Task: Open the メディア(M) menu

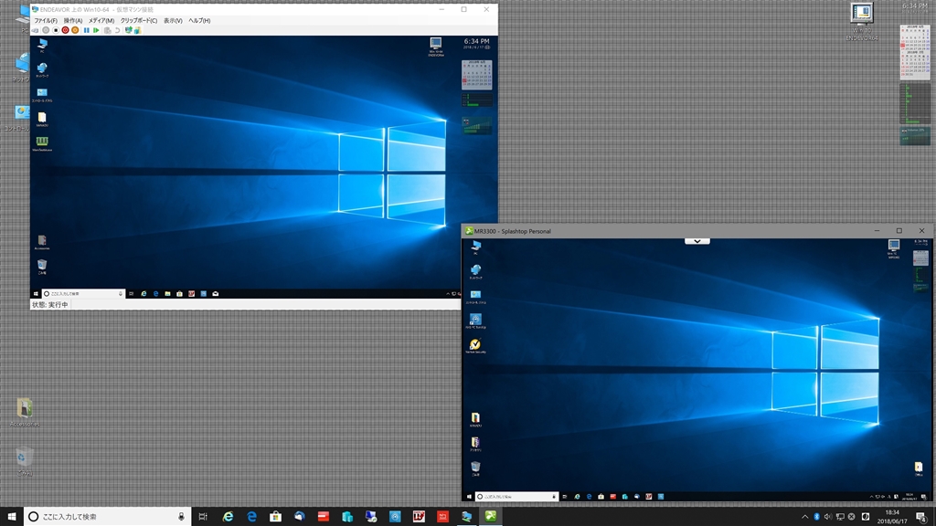Action: (x=101, y=20)
